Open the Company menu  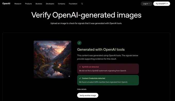[x=62, y=4]
